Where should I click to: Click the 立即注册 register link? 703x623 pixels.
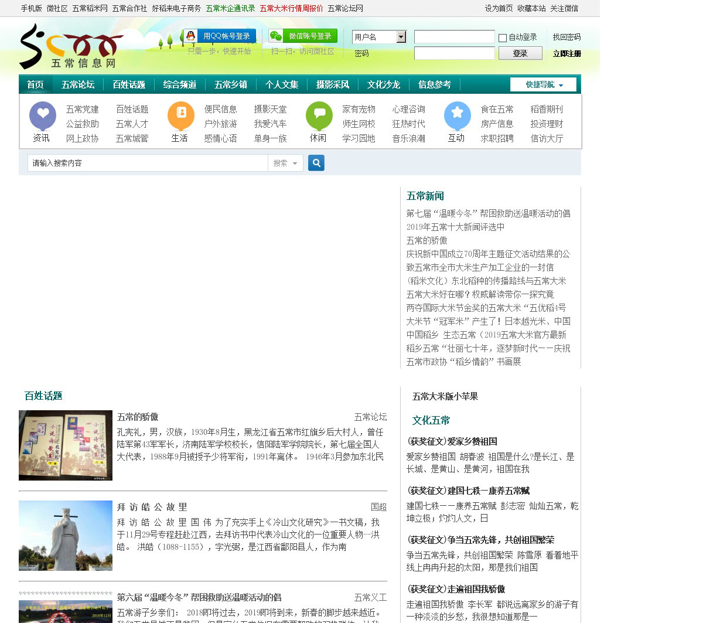(x=567, y=54)
